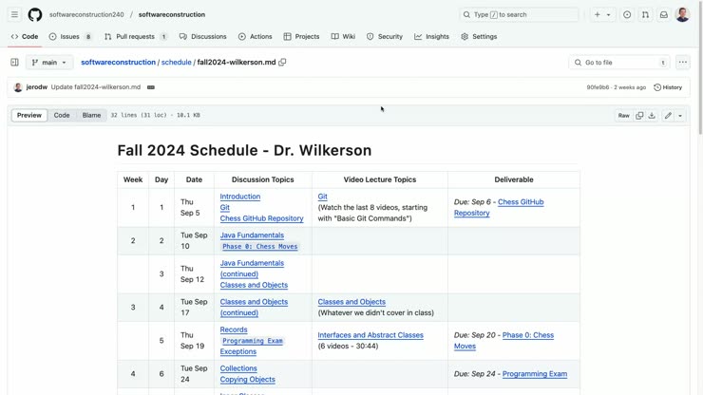Viewport: 703px width, 395px height.
Task: Switch to Code view of file
Action: point(62,115)
